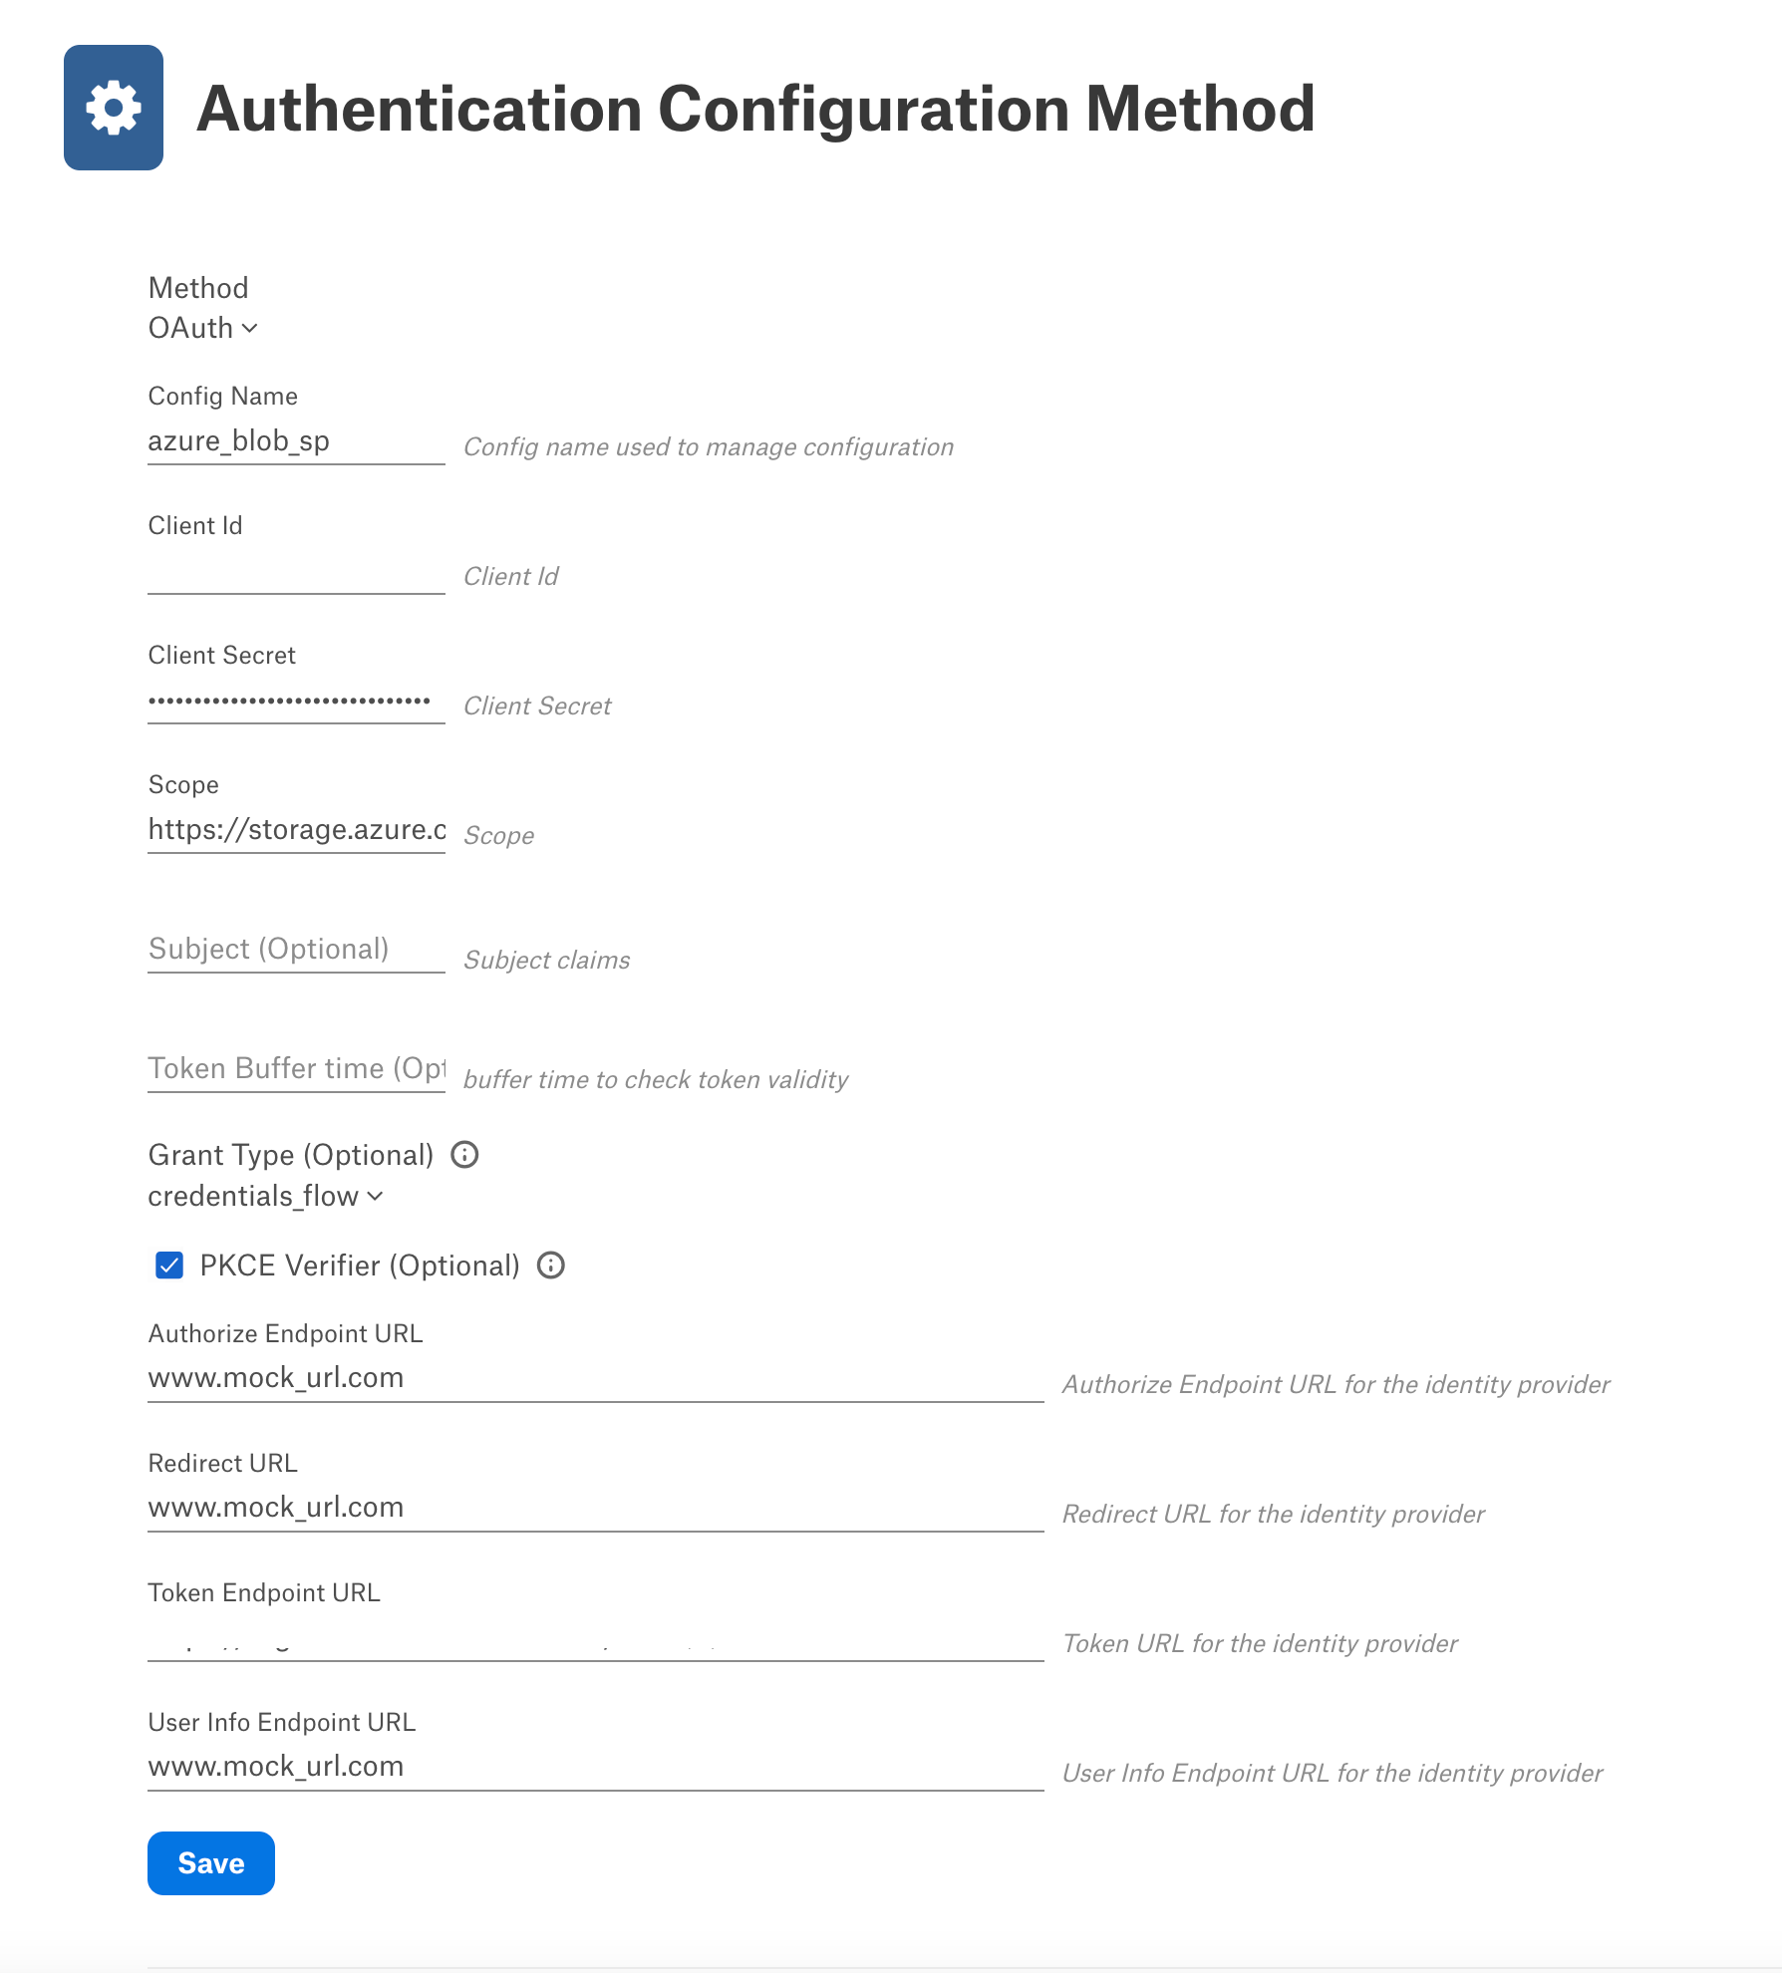Expand the credentials_flow grant type dropdown
Screen dimensions: 1782x1973
pyautogui.click(x=265, y=1196)
